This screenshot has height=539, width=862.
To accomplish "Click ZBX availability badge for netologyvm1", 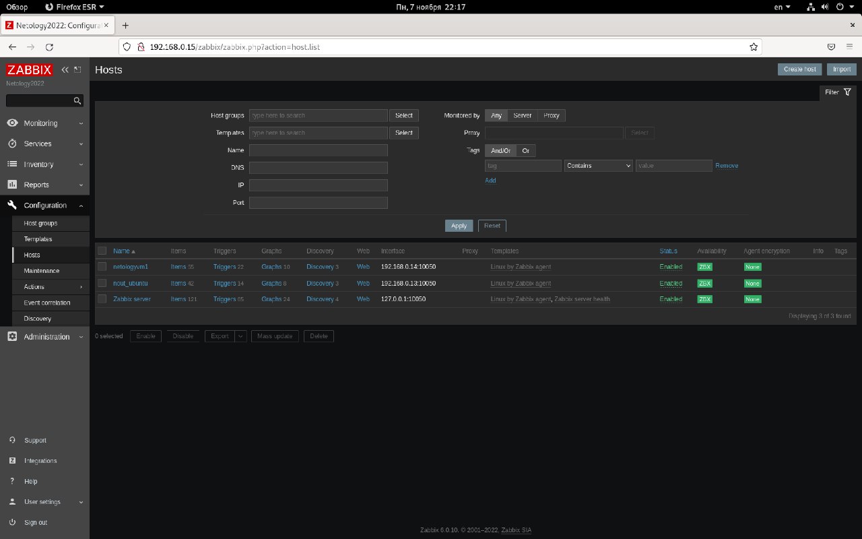I will click(x=704, y=267).
